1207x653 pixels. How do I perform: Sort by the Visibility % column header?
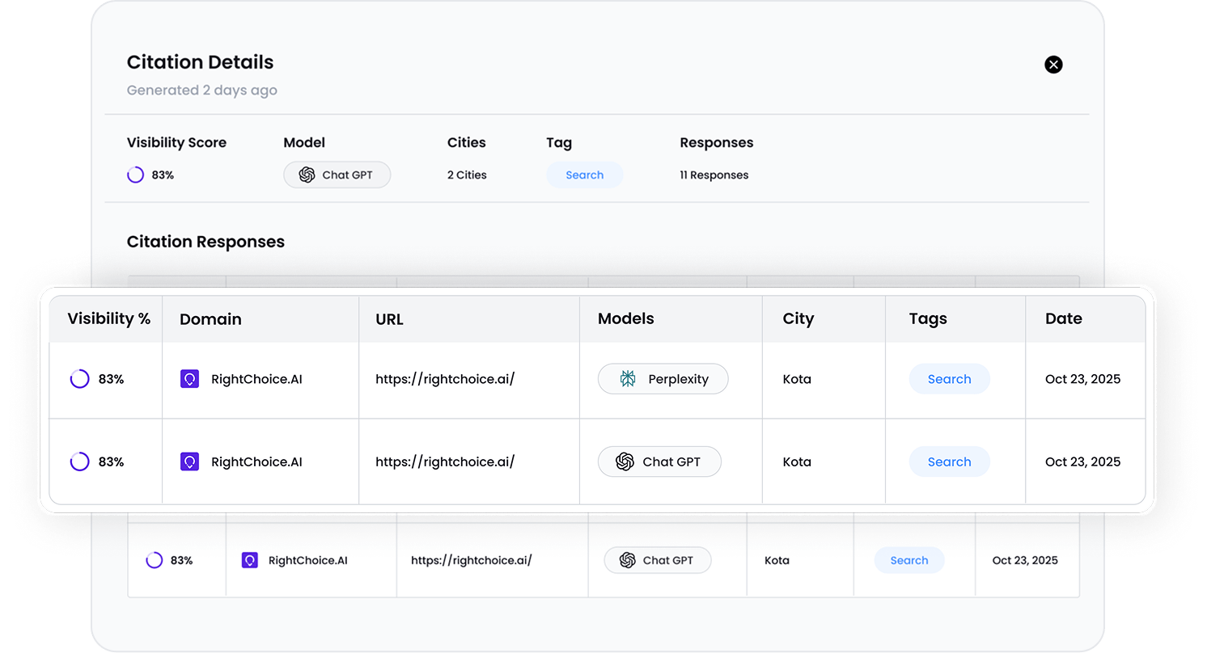click(108, 318)
